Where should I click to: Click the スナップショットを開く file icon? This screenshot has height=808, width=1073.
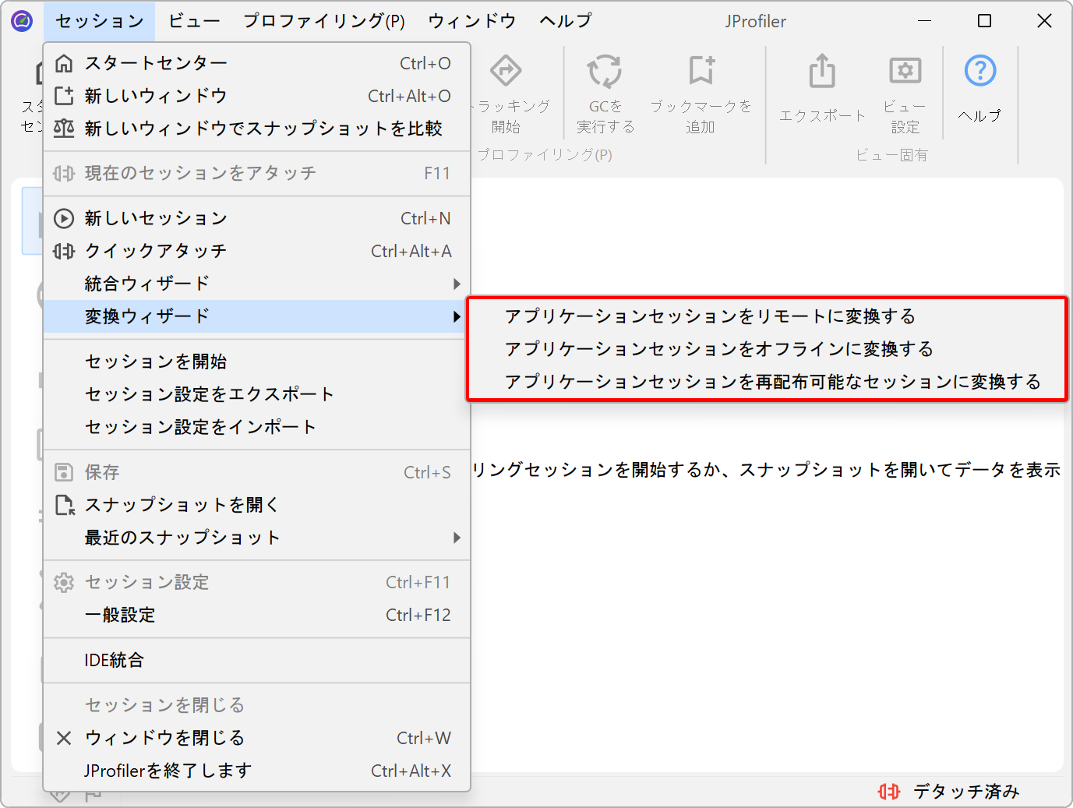tap(64, 505)
